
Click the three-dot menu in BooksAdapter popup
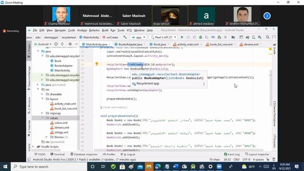click(204, 84)
